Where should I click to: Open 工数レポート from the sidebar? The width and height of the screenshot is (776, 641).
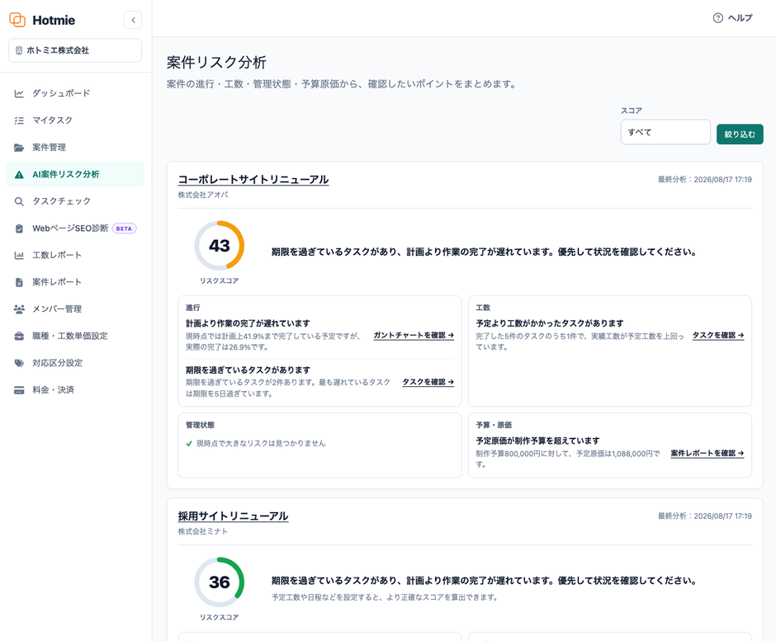click(75, 255)
